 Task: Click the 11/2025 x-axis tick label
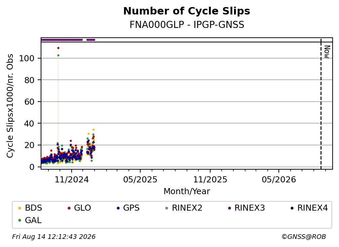[210, 179]
